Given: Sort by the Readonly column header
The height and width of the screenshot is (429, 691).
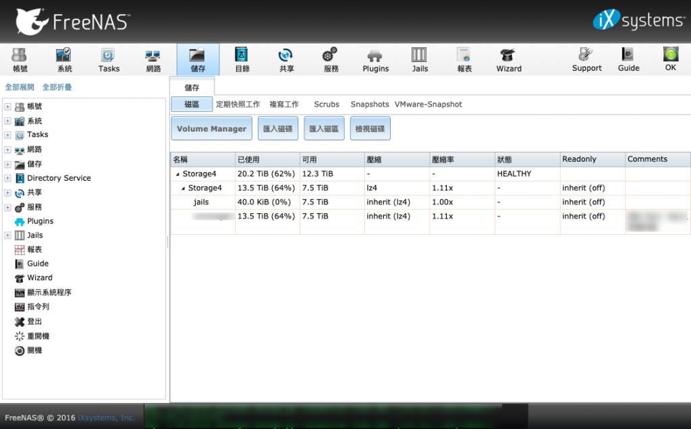Looking at the screenshot, I should [592, 159].
